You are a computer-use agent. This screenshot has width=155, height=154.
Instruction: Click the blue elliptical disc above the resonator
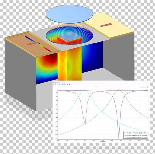click(69, 14)
